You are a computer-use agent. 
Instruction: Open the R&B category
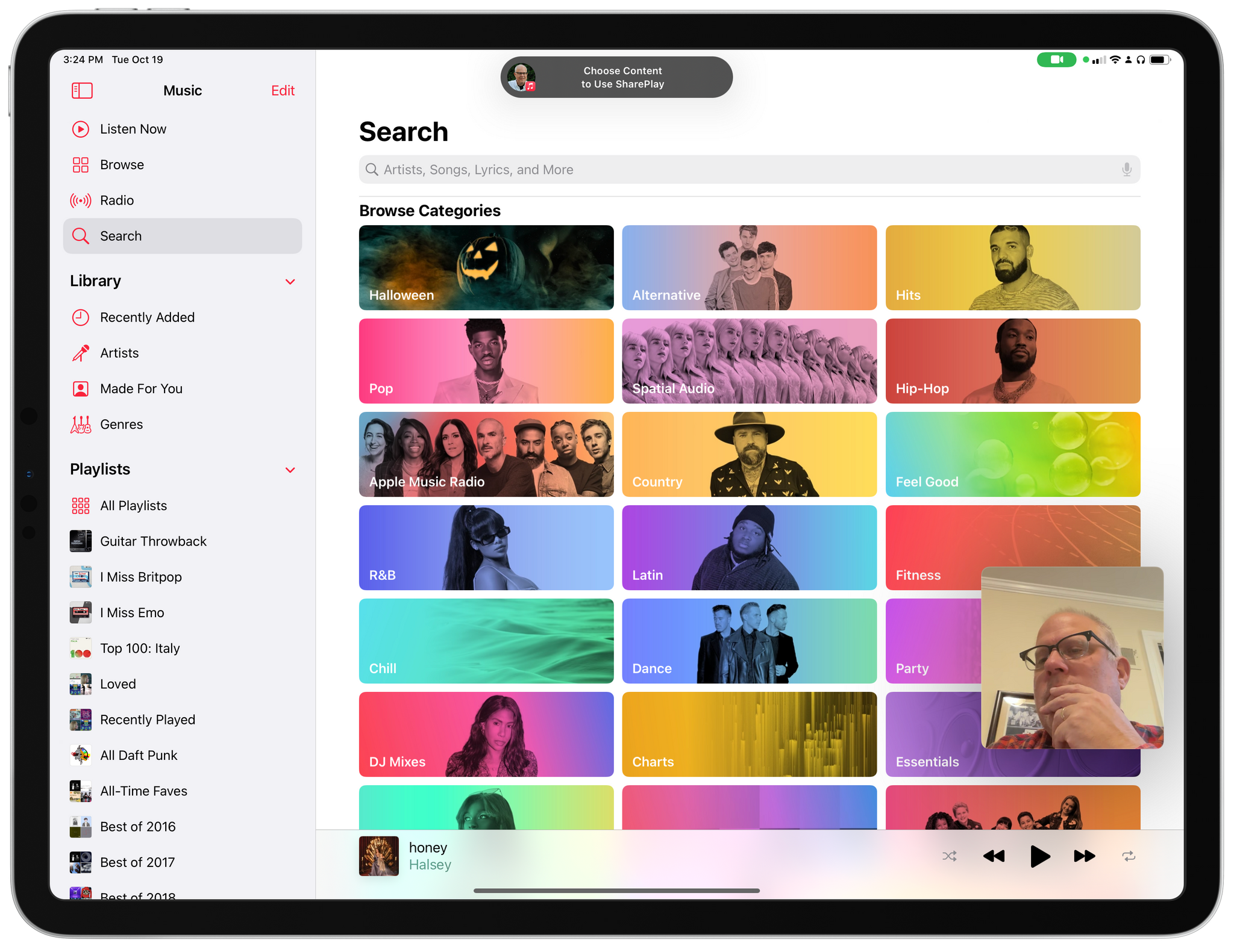point(486,548)
